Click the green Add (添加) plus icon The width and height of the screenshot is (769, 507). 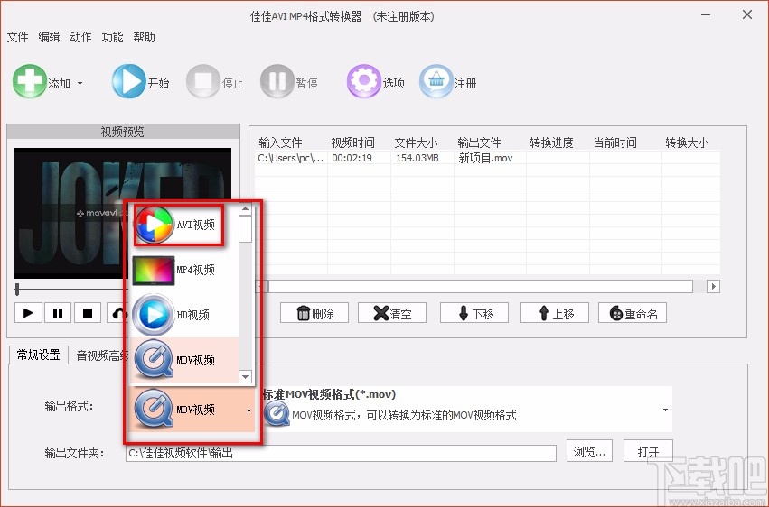pyautogui.click(x=30, y=82)
